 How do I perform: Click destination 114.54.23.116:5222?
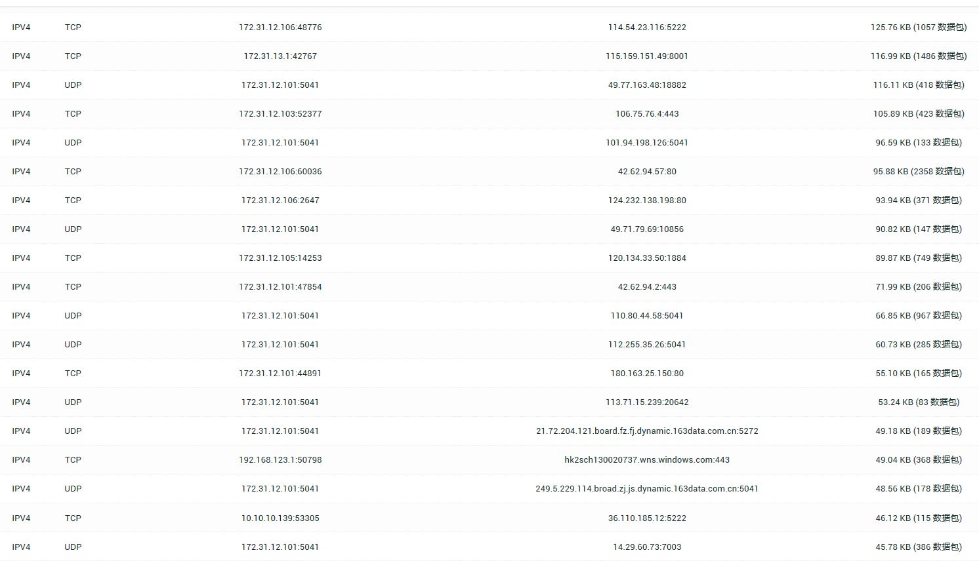click(x=647, y=28)
